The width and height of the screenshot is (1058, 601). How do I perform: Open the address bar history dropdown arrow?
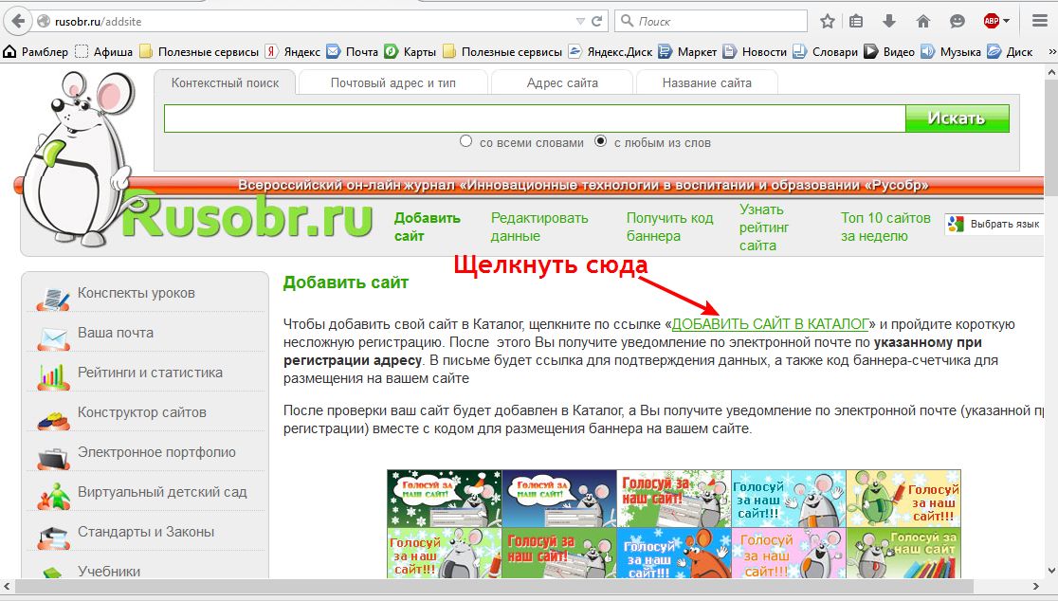click(580, 21)
